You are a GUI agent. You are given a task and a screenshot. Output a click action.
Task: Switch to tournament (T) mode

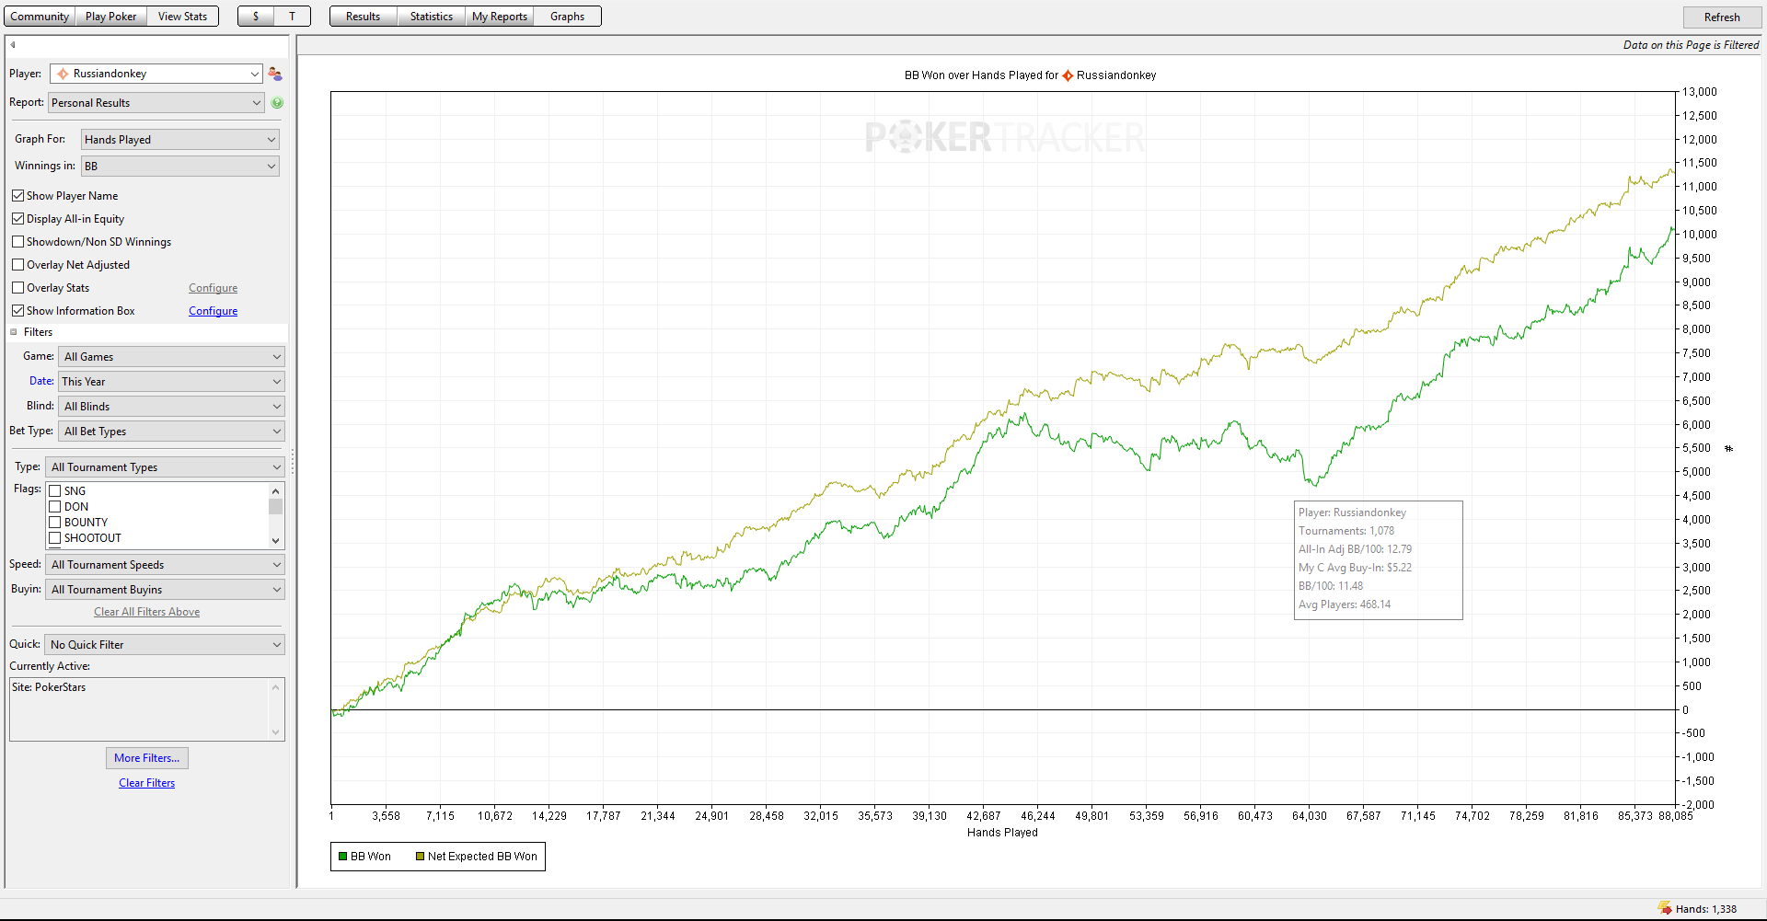pyautogui.click(x=293, y=17)
